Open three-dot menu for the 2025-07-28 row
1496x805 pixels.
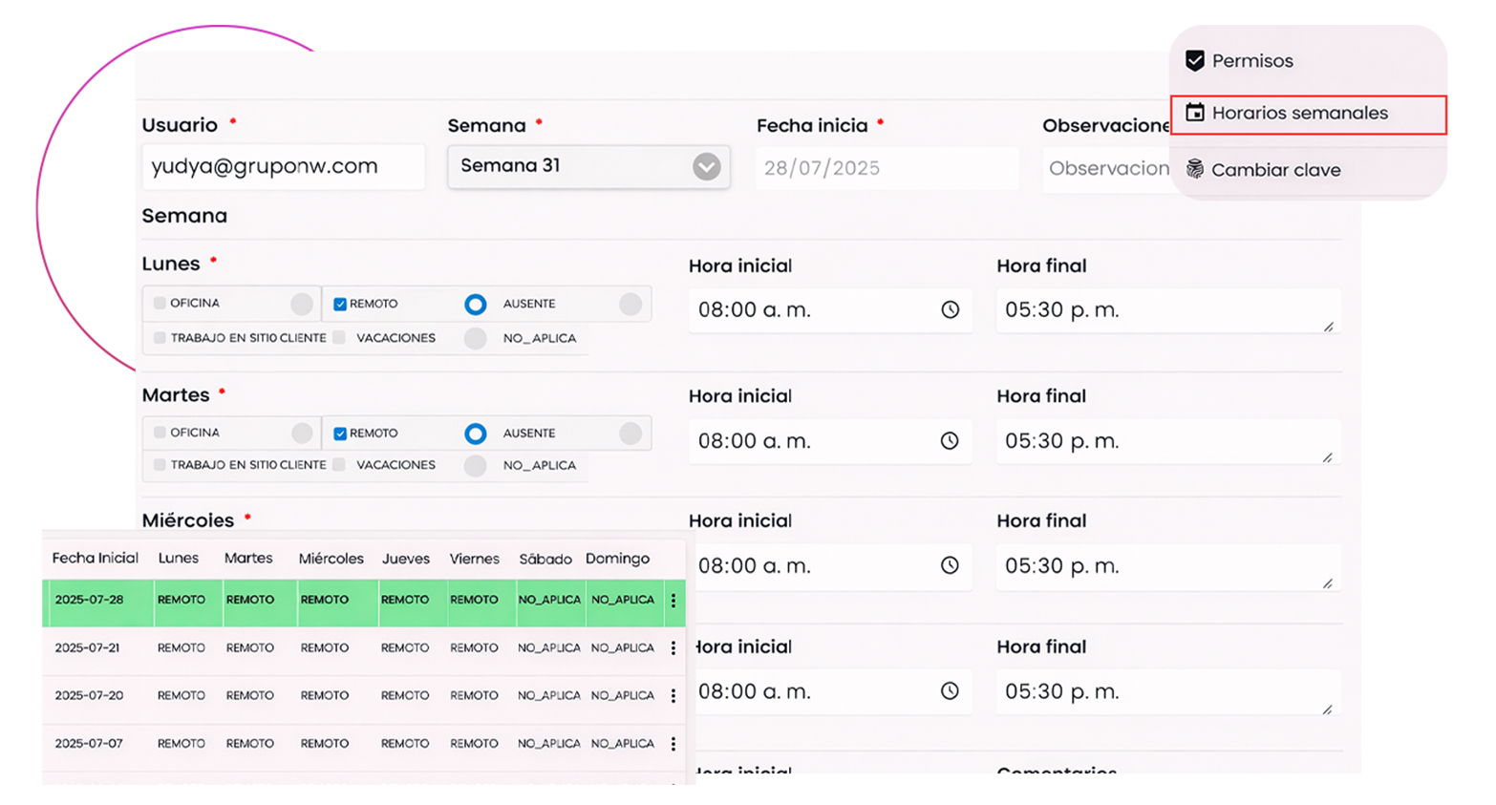tap(673, 601)
